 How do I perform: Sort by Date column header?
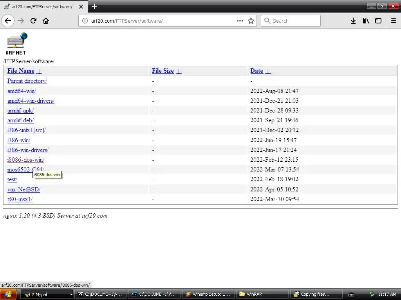[256, 71]
